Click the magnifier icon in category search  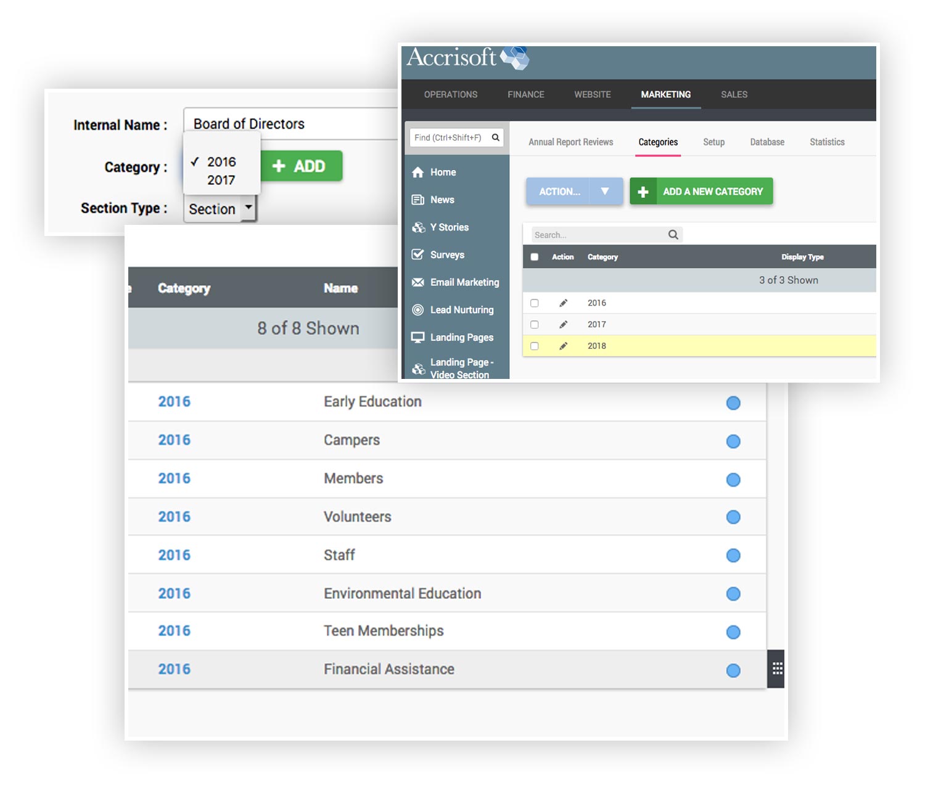(673, 235)
